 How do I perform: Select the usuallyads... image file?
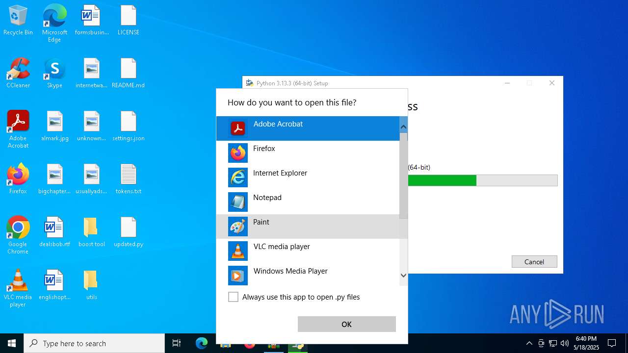[x=92, y=179]
